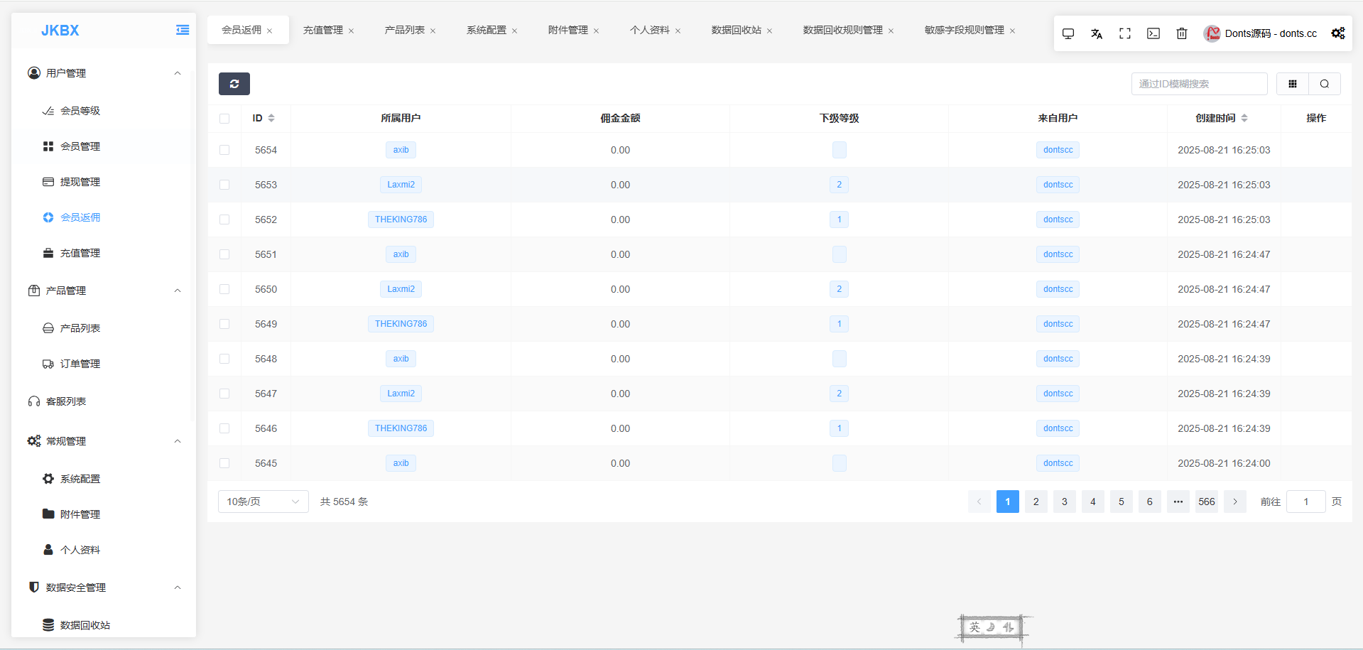Open the terminal icon in header
Image resolution: width=1363 pixels, height=650 pixels.
[1153, 33]
